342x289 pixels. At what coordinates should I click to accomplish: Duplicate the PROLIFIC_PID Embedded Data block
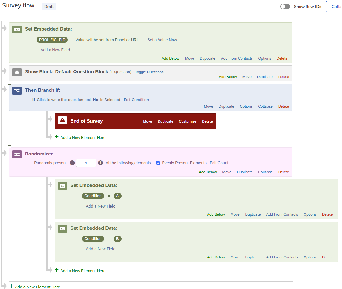[208, 58]
